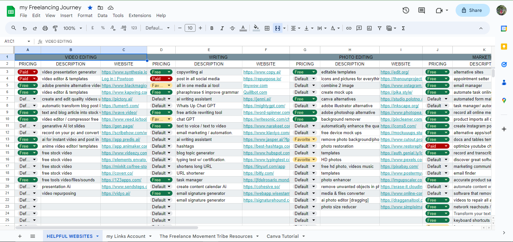This screenshot has width=513, height=242.
Task: Click the redo arrow
Action: point(35,28)
